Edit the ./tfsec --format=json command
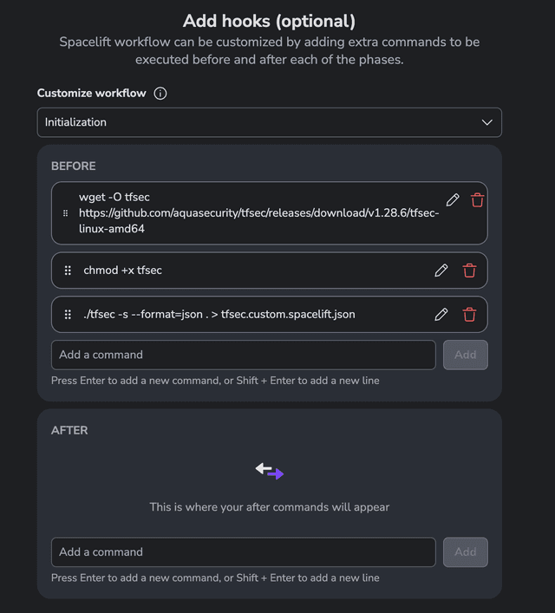Viewport: 555px width, 613px height. (441, 315)
